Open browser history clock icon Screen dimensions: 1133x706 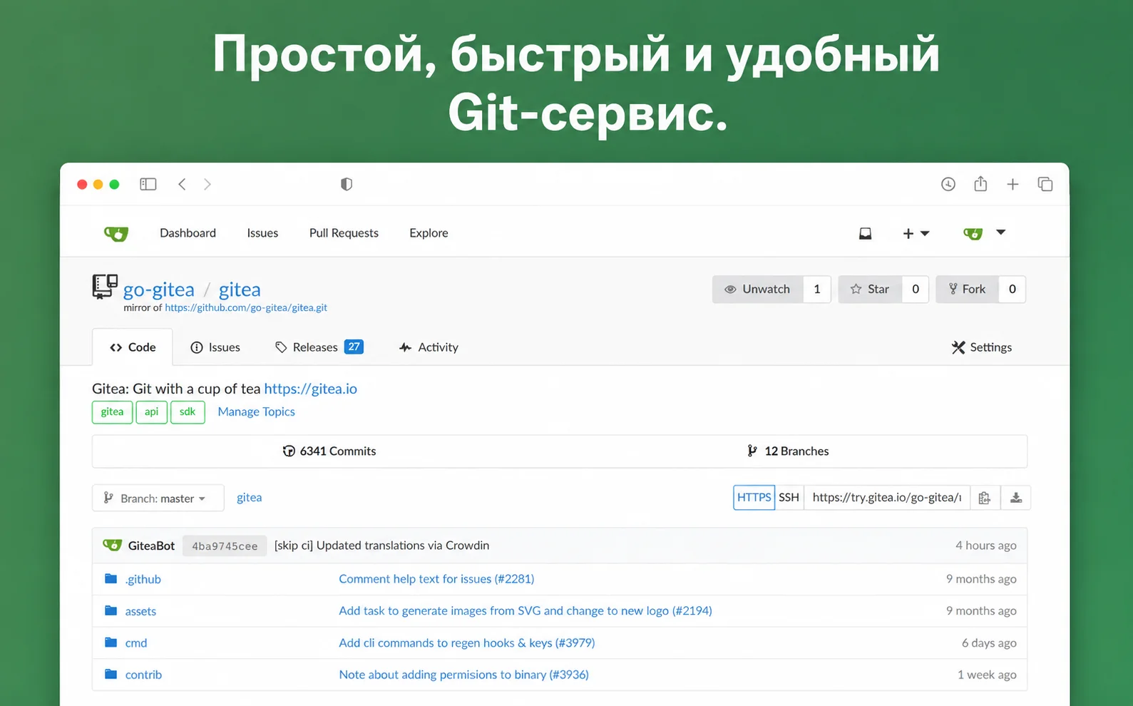pyautogui.click(x=948, y=184)
